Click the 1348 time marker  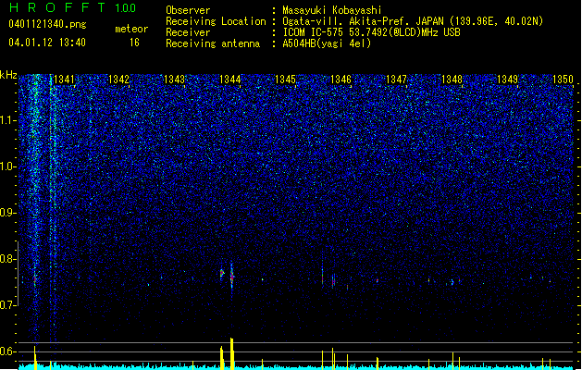452,80
